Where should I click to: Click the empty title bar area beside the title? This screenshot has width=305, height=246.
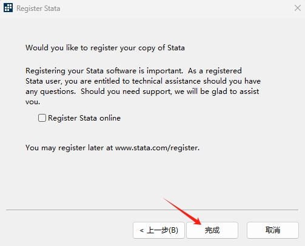(176, 8)
